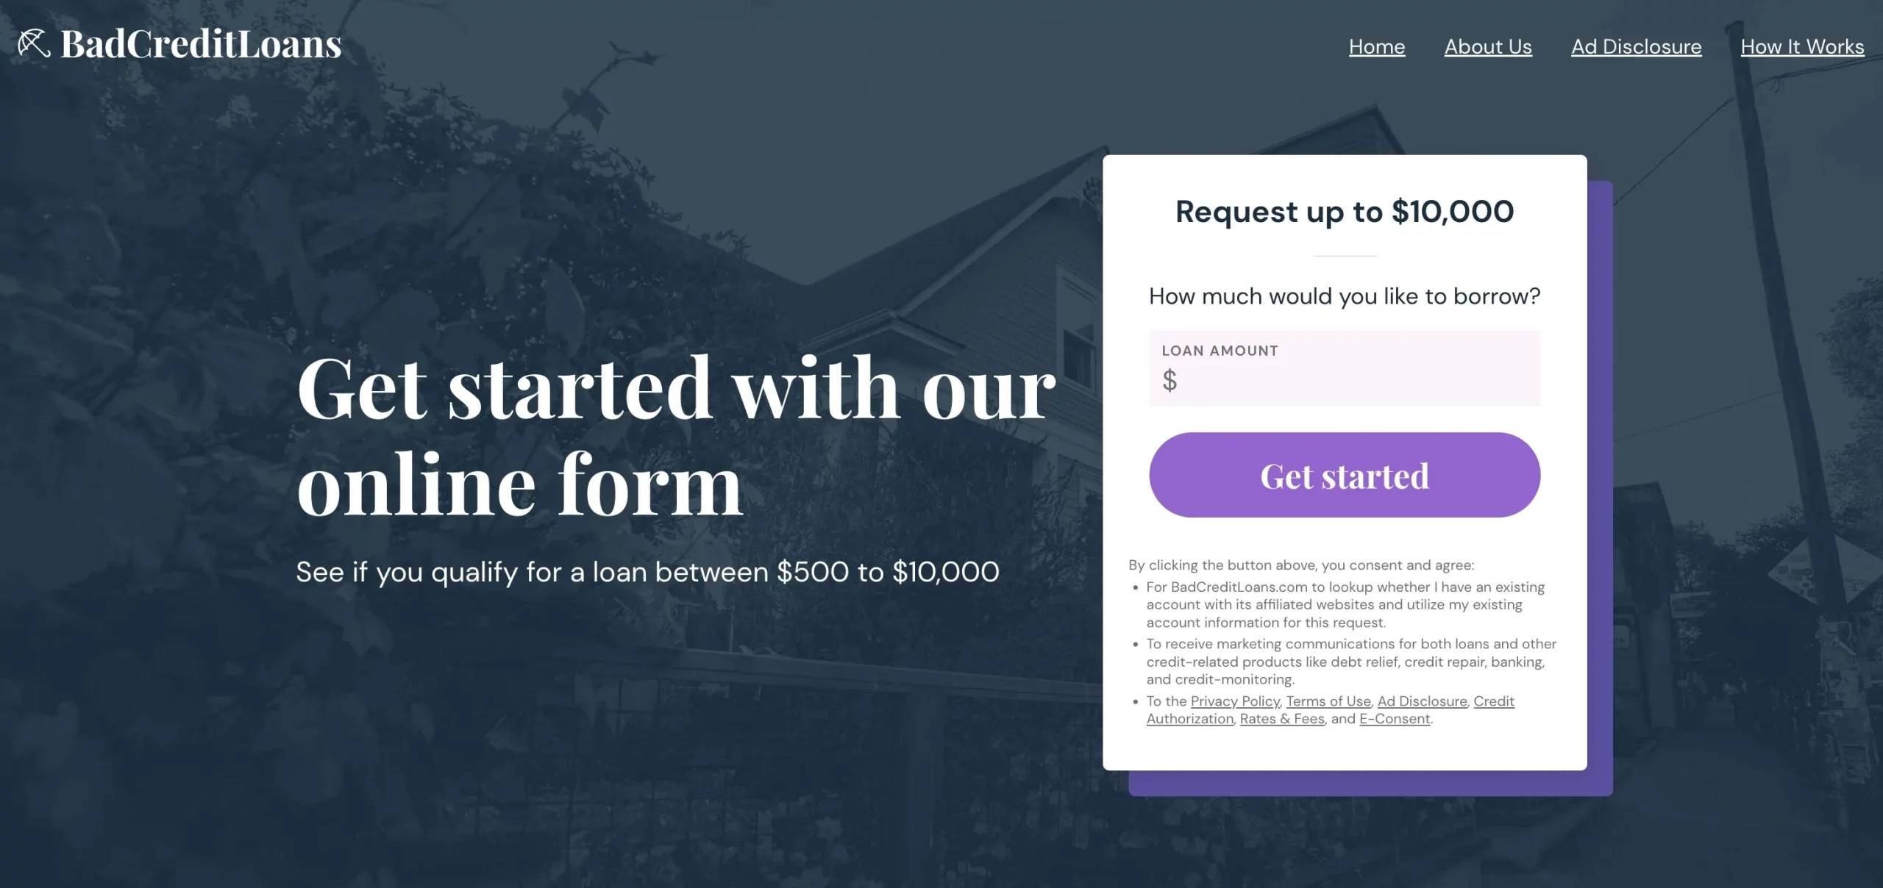The height and width of the screenshot is (888, 1883).
Task: Click the loan range subtitle text
Action: tap(647, 572)
